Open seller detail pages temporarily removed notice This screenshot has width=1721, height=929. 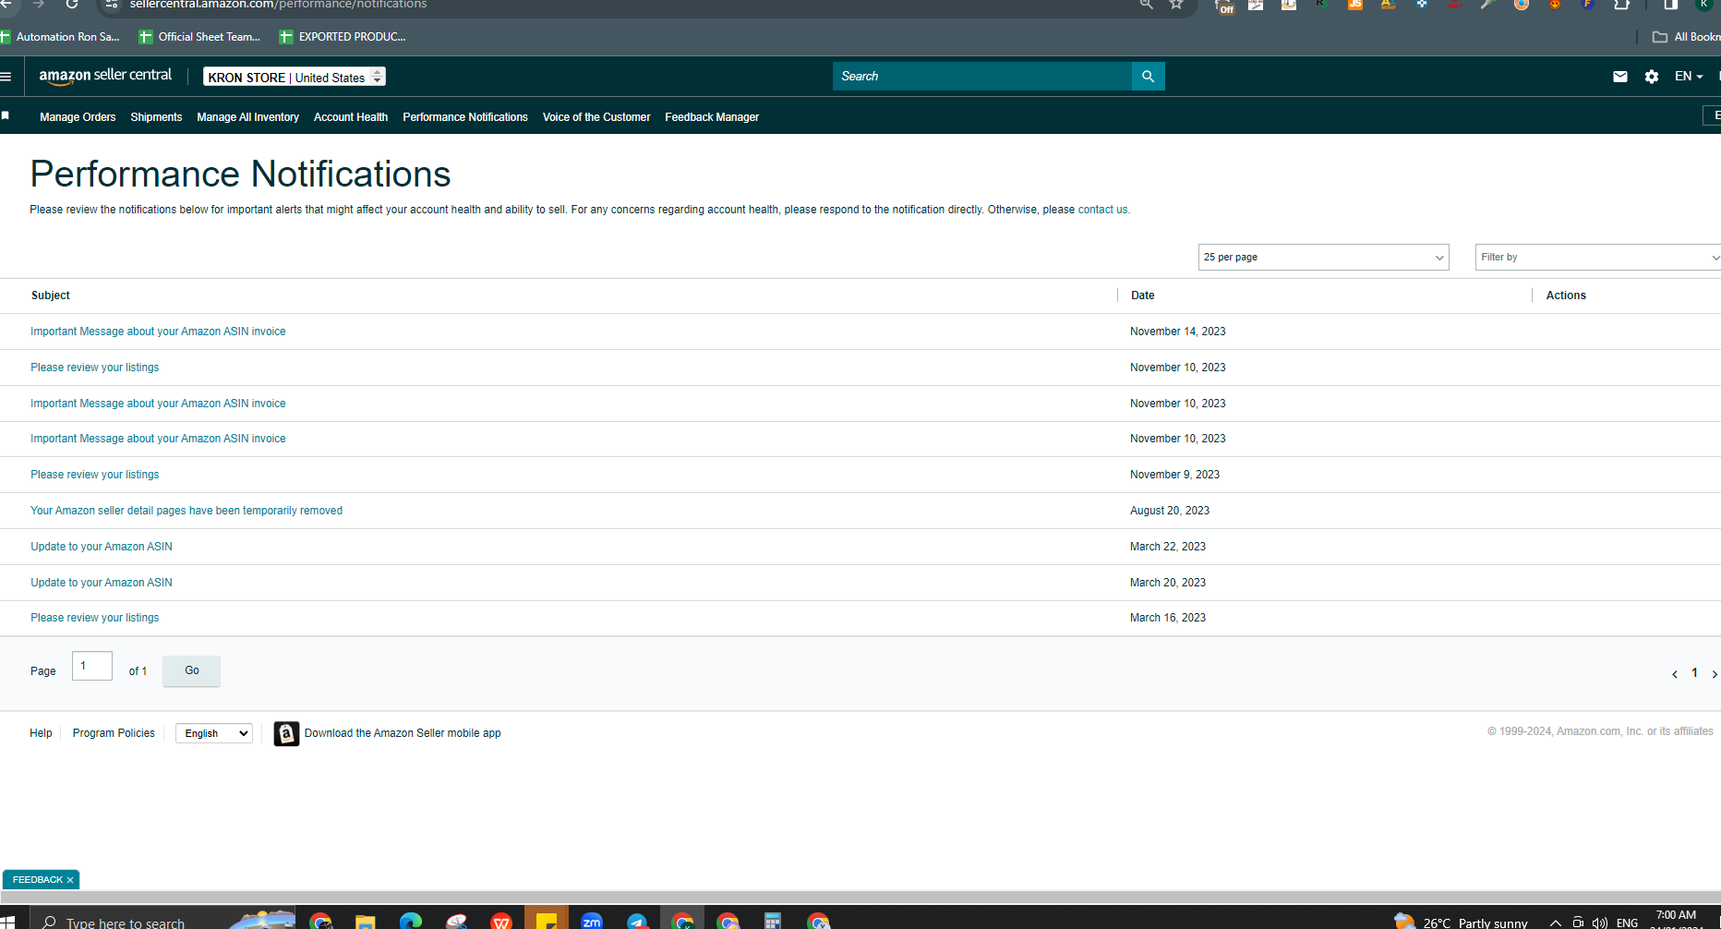pyautogui.click(x=187, y=511)
